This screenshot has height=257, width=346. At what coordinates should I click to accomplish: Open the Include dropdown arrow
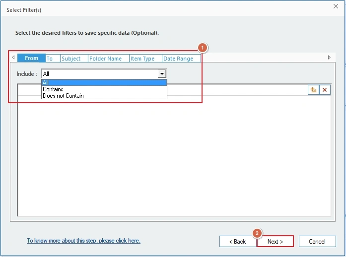pyautogui.click(x=162, y=74)
